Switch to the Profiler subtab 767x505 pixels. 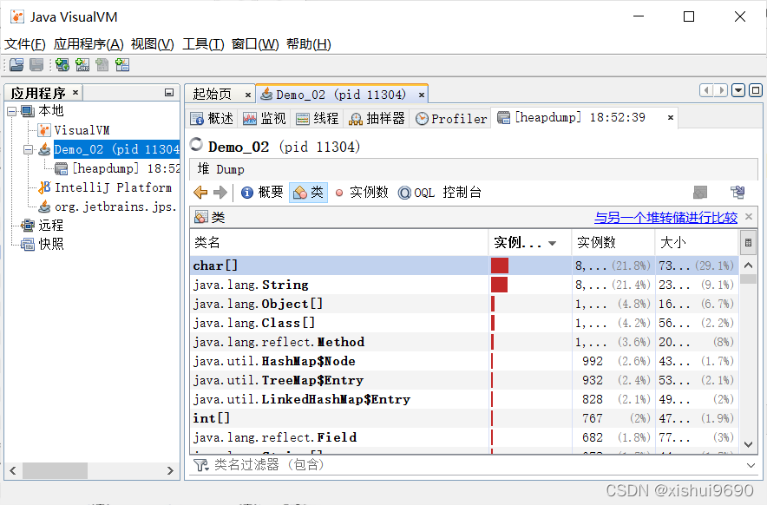click(451, 118)
